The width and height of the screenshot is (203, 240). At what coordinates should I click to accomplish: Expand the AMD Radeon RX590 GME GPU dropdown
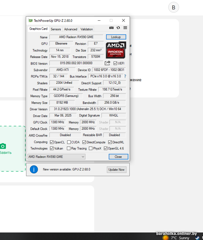click(x=56, y=157)
